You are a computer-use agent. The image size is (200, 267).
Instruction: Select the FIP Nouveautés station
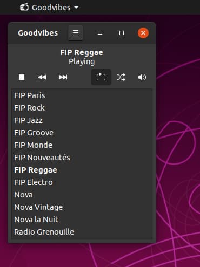[82, 158]
